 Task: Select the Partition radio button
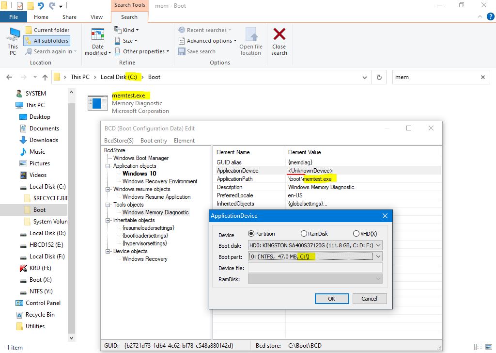(x=251, y=234)
